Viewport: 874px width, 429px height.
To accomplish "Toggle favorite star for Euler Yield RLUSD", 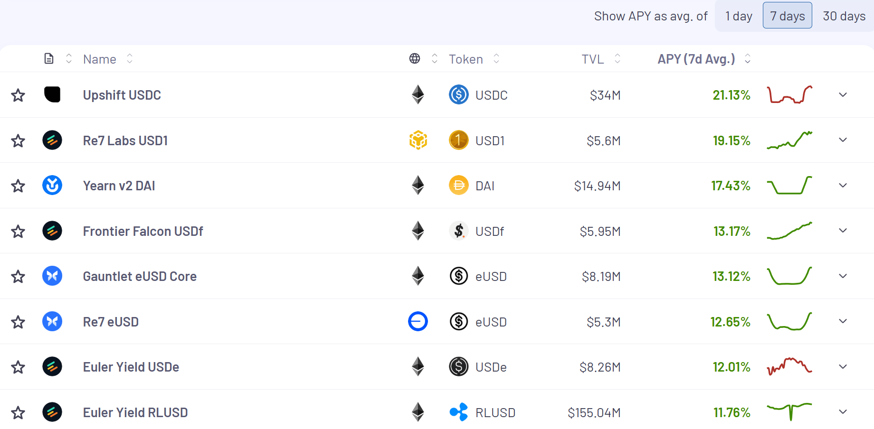I will point(18,412).
